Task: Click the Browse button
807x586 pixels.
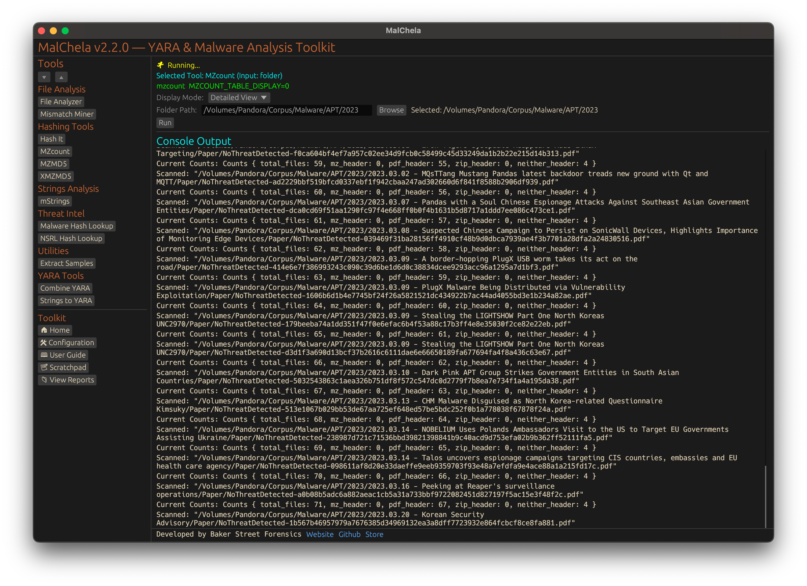Action: point(391,110)
